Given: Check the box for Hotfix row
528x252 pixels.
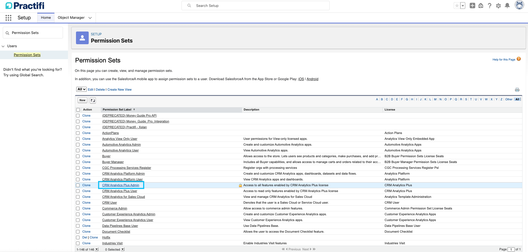Looking at the screenshot, I should coord(78,238).
